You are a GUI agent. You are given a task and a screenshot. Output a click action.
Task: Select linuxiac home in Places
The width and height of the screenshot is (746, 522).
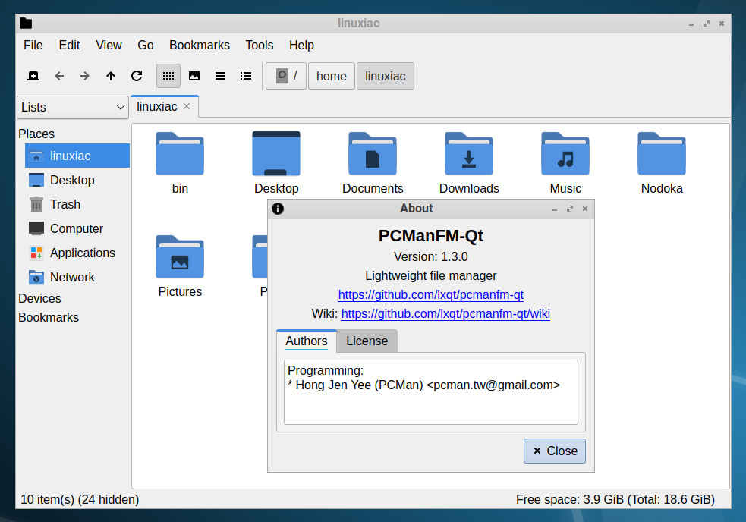tap(77, 156)
